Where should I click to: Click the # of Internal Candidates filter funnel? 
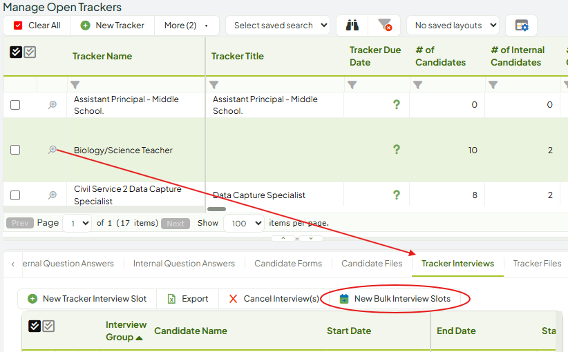(493, 85)
